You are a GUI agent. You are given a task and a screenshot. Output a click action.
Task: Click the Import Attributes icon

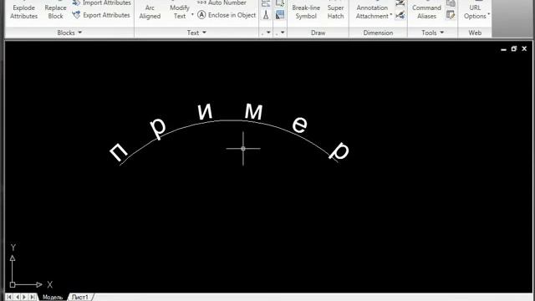point(76,3)
